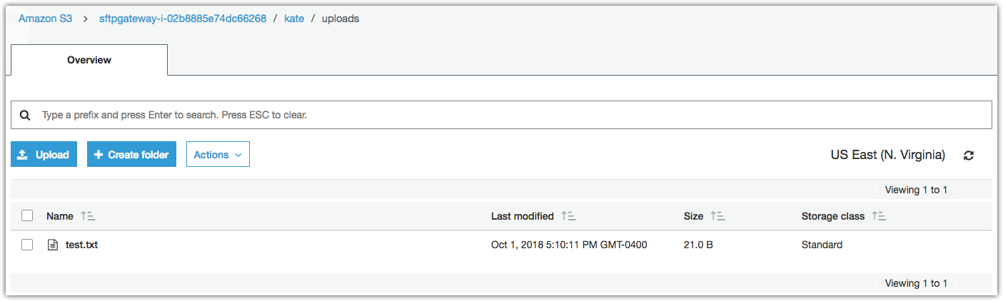
Task: Open the test.txt file link
Action: tap(81, 245)
